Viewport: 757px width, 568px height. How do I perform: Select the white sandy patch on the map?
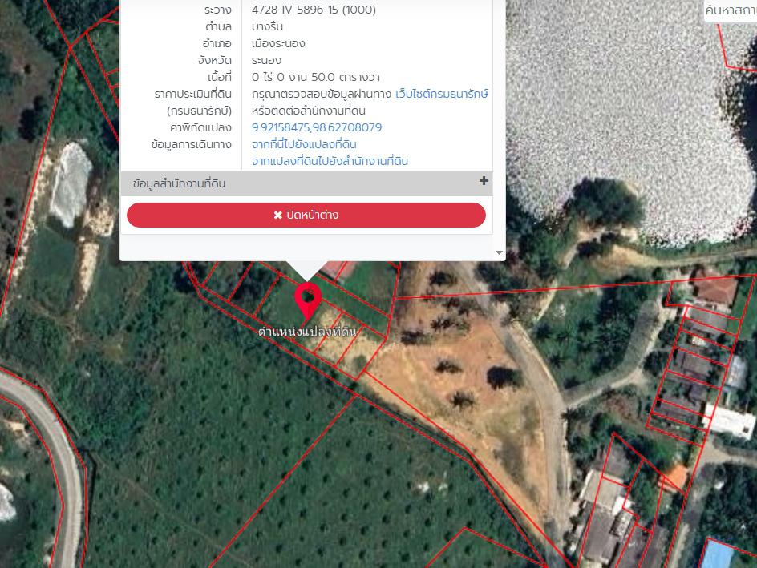click(x=71, y=183)
